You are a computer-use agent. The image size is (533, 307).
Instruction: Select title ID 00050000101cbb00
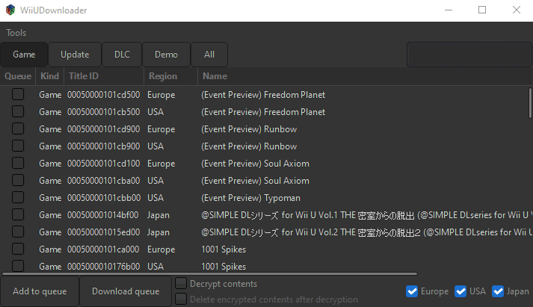(104, 198)
